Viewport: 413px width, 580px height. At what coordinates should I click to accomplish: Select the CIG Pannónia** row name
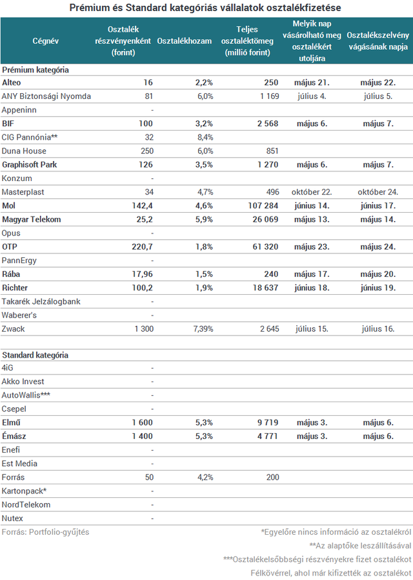pos(30,137)
